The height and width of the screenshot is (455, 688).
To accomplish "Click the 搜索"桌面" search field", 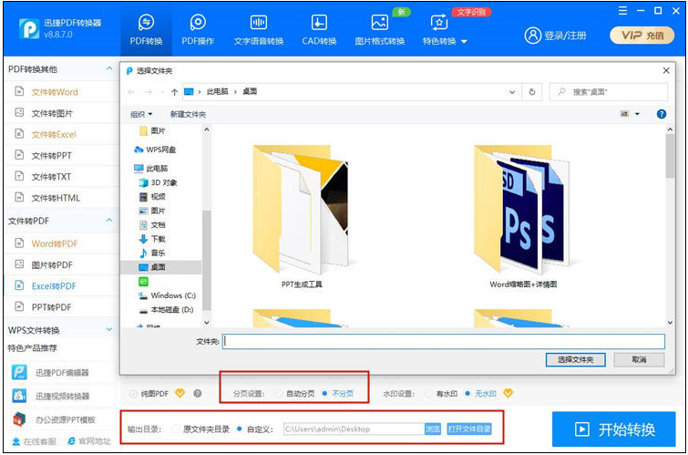I will point(609,92).
